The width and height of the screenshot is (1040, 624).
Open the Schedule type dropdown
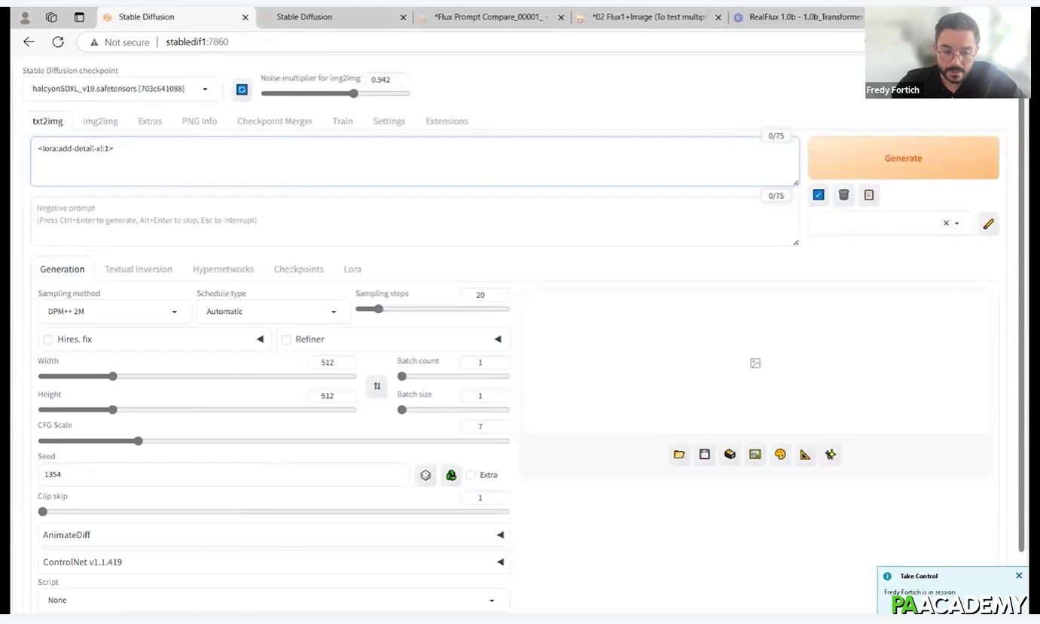(273, 312)
